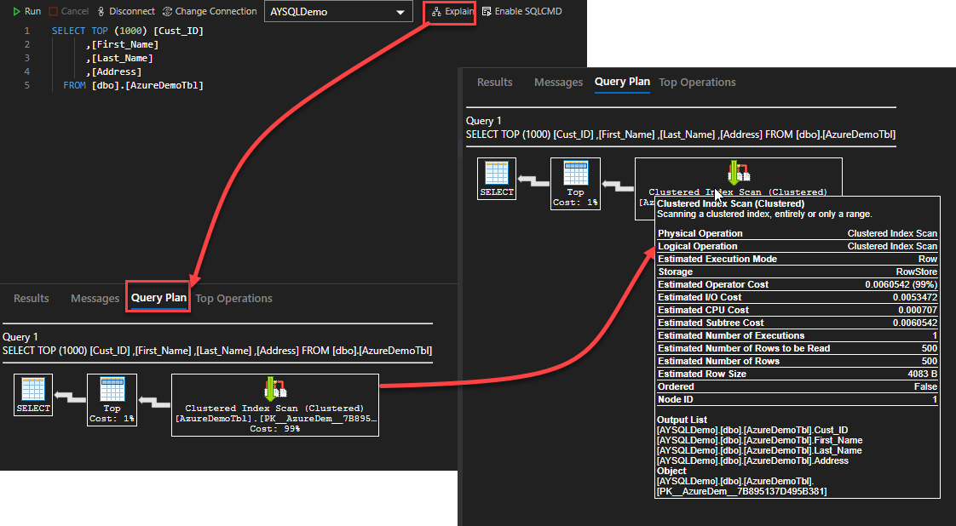
Task: Click the Estimated I/O Cost row
Action: point(797,297)
